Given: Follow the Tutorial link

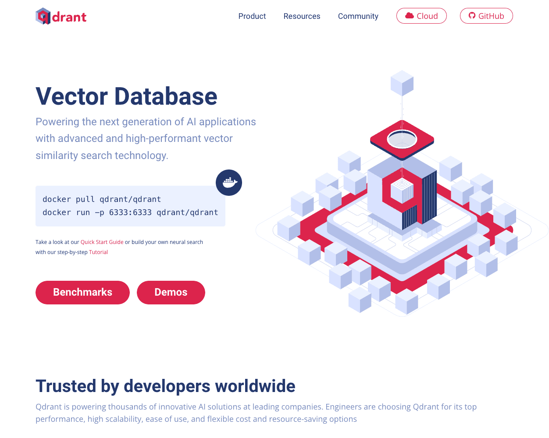Looking at the screenshot, I should coord(99,252).
